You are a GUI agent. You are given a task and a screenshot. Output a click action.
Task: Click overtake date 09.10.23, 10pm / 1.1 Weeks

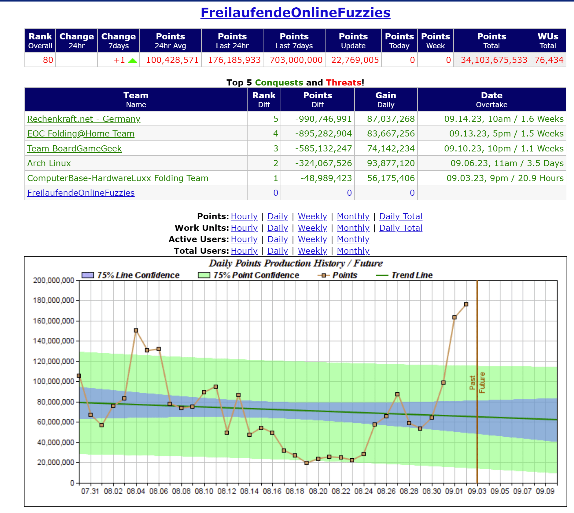click(504, 148)
